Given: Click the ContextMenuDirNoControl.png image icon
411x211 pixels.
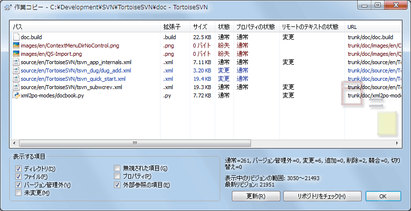Looking at the screenshot, I should pos(16,46).
